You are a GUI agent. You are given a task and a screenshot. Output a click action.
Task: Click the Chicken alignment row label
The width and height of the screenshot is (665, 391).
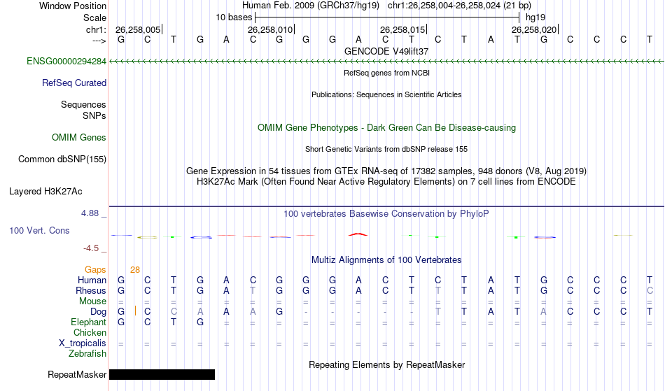tap(90, 332)
